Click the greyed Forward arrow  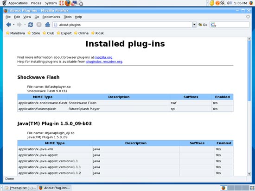click(19, 25)
